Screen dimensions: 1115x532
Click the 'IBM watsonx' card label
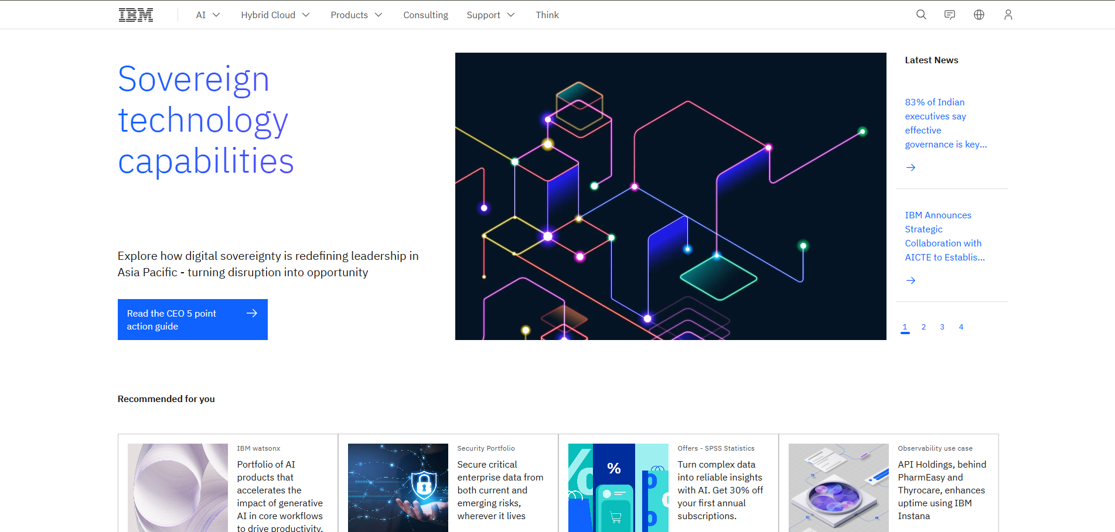(258, 448)
